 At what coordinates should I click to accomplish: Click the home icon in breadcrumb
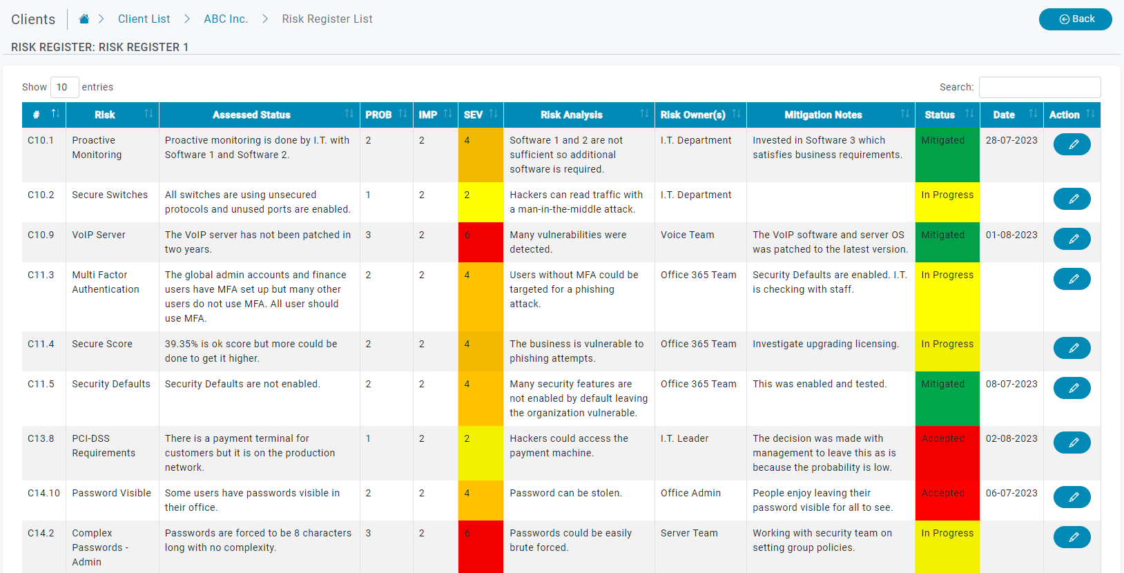coord(84,19)
